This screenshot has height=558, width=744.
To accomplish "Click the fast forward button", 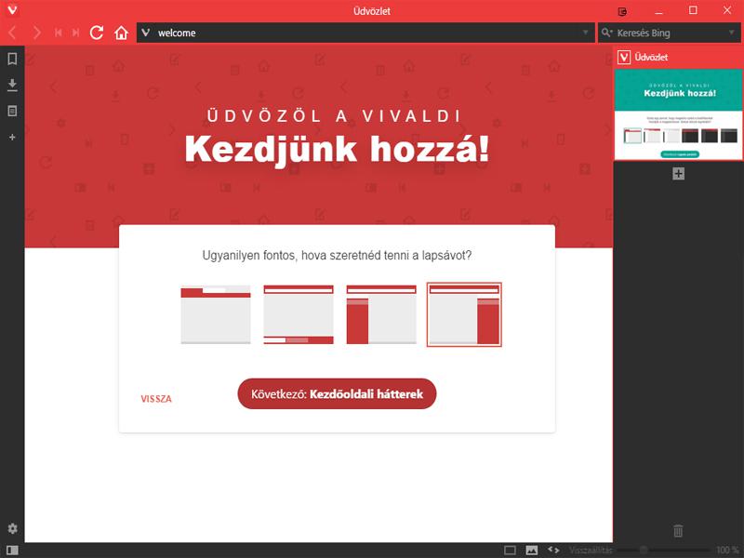I will [x=76, y=33].
